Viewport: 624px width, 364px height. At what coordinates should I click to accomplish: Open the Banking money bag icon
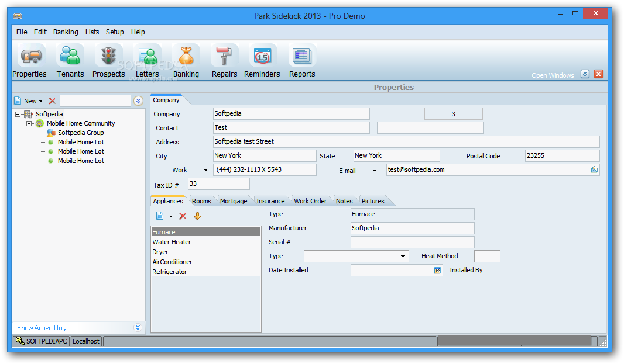pos(186,56)
